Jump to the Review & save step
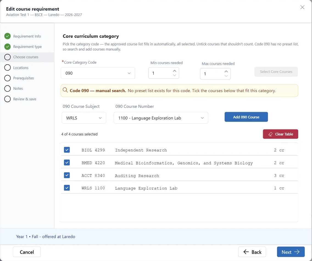Viewport: 312px width, 261px height. (25, 99)
